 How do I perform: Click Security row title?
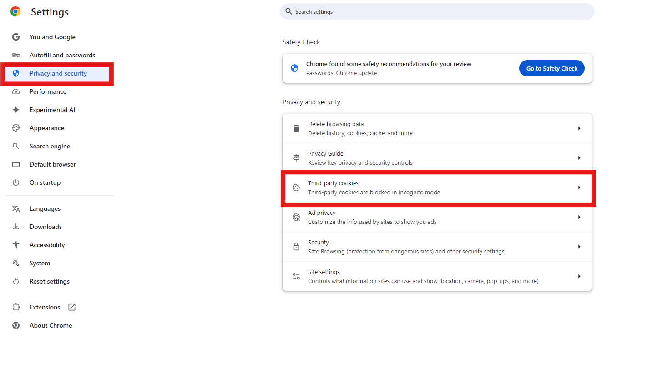[x=319, y=242]
